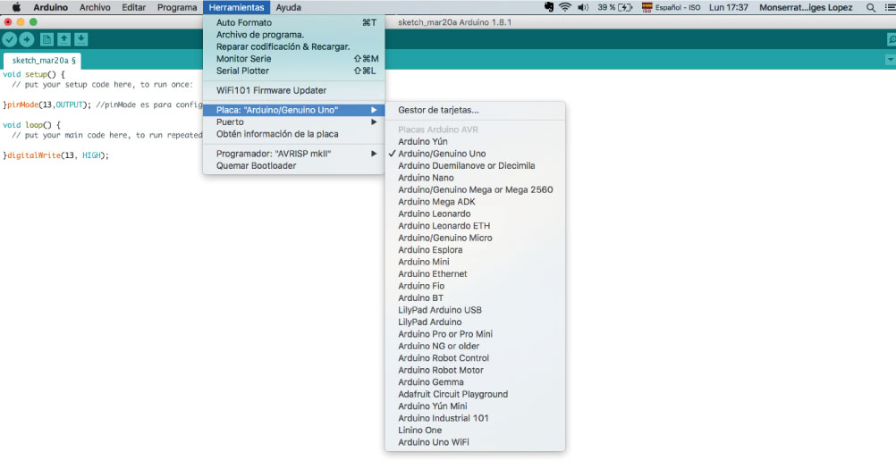This screenshot has width=896, height=469.
Task: Click the Evernote menu bar icon
Action: tap(549, 7)
